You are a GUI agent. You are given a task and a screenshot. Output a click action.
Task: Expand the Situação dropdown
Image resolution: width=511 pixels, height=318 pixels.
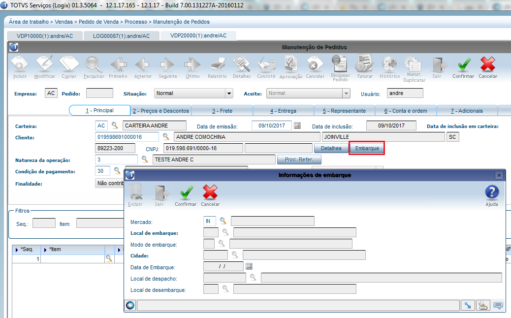coord(229,93)
